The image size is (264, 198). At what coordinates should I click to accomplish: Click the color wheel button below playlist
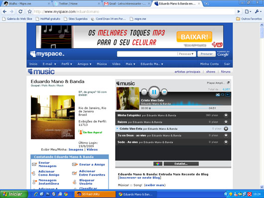click(158, 164)
